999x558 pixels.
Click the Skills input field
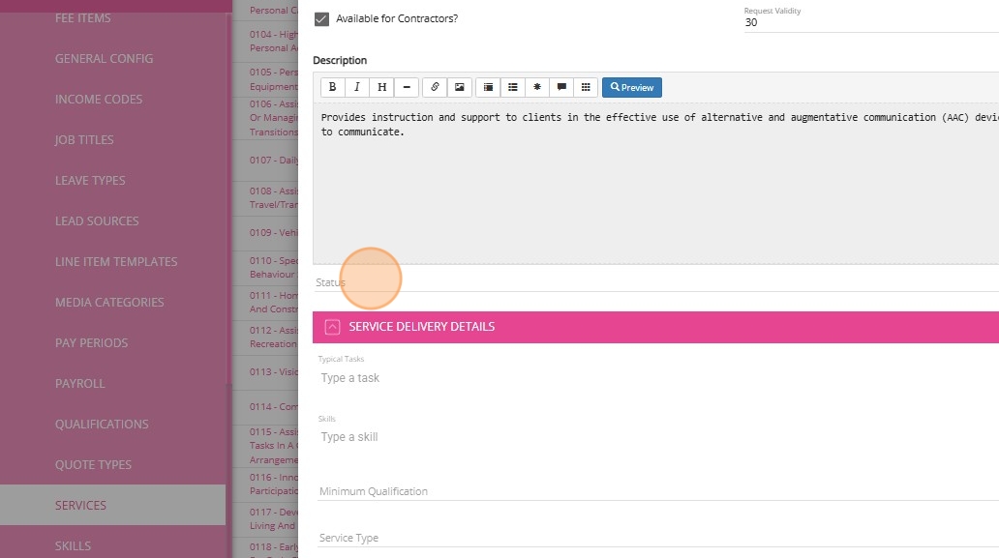click(658, 437)
